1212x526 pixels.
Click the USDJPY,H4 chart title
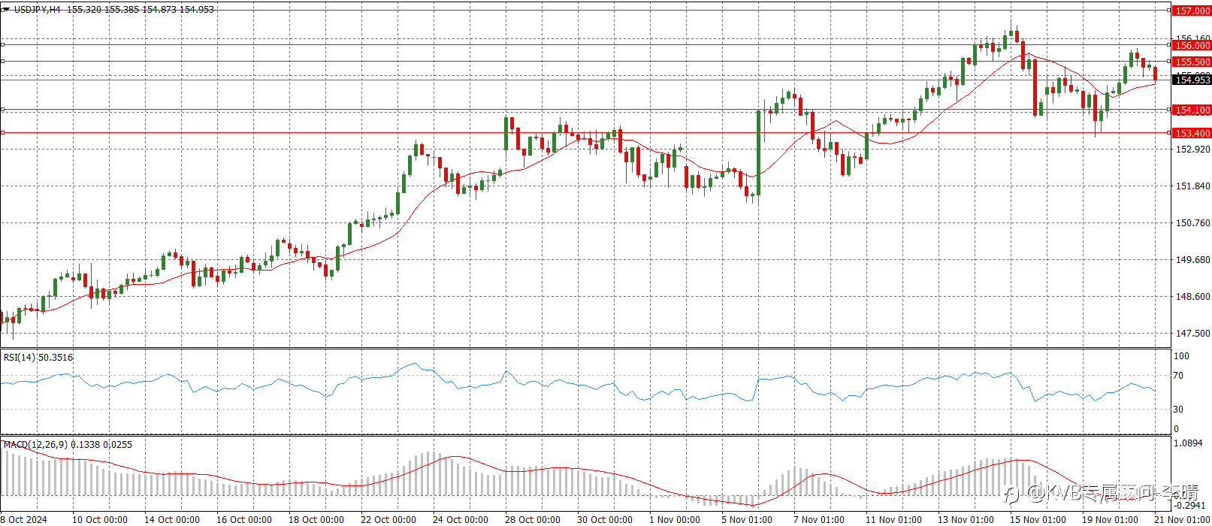pyautogui.click(x=38, y=10)
